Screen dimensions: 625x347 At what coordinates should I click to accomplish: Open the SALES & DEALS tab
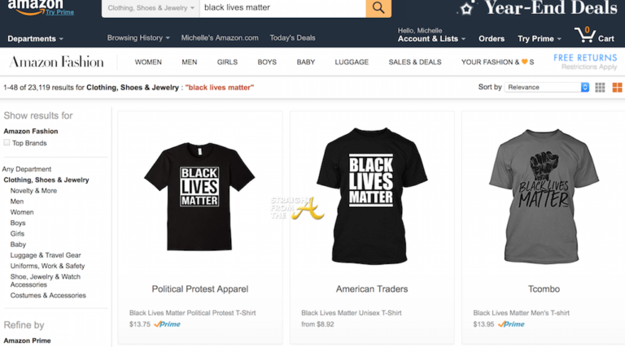(415, 62)
